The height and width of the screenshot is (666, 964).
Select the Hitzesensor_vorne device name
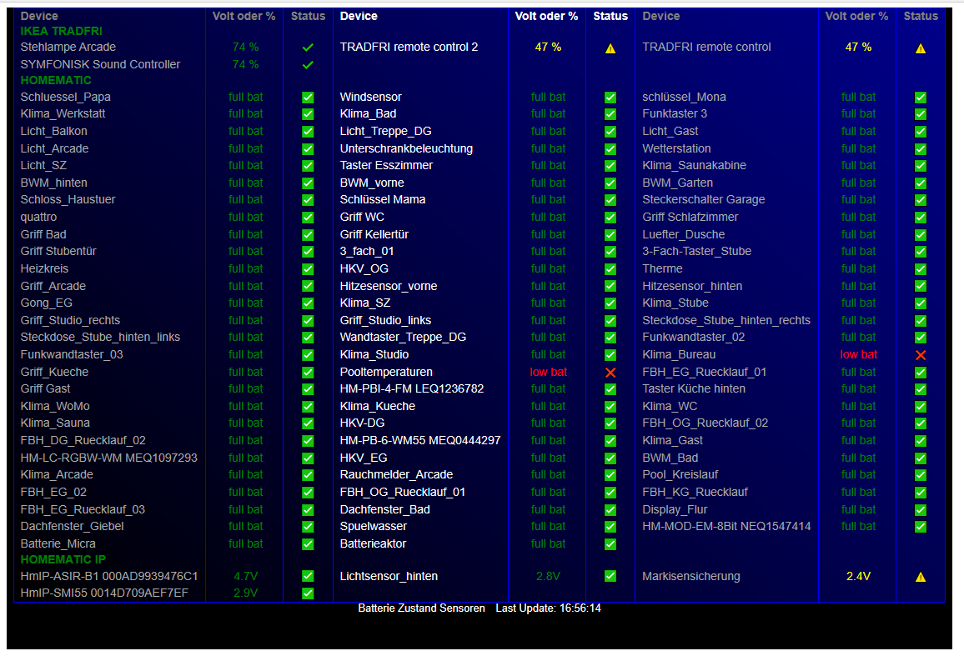click(389, 286)
